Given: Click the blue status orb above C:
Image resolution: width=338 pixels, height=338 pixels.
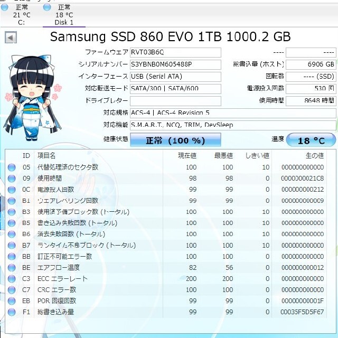Looking at the screenshot, I should pos(4,7).
